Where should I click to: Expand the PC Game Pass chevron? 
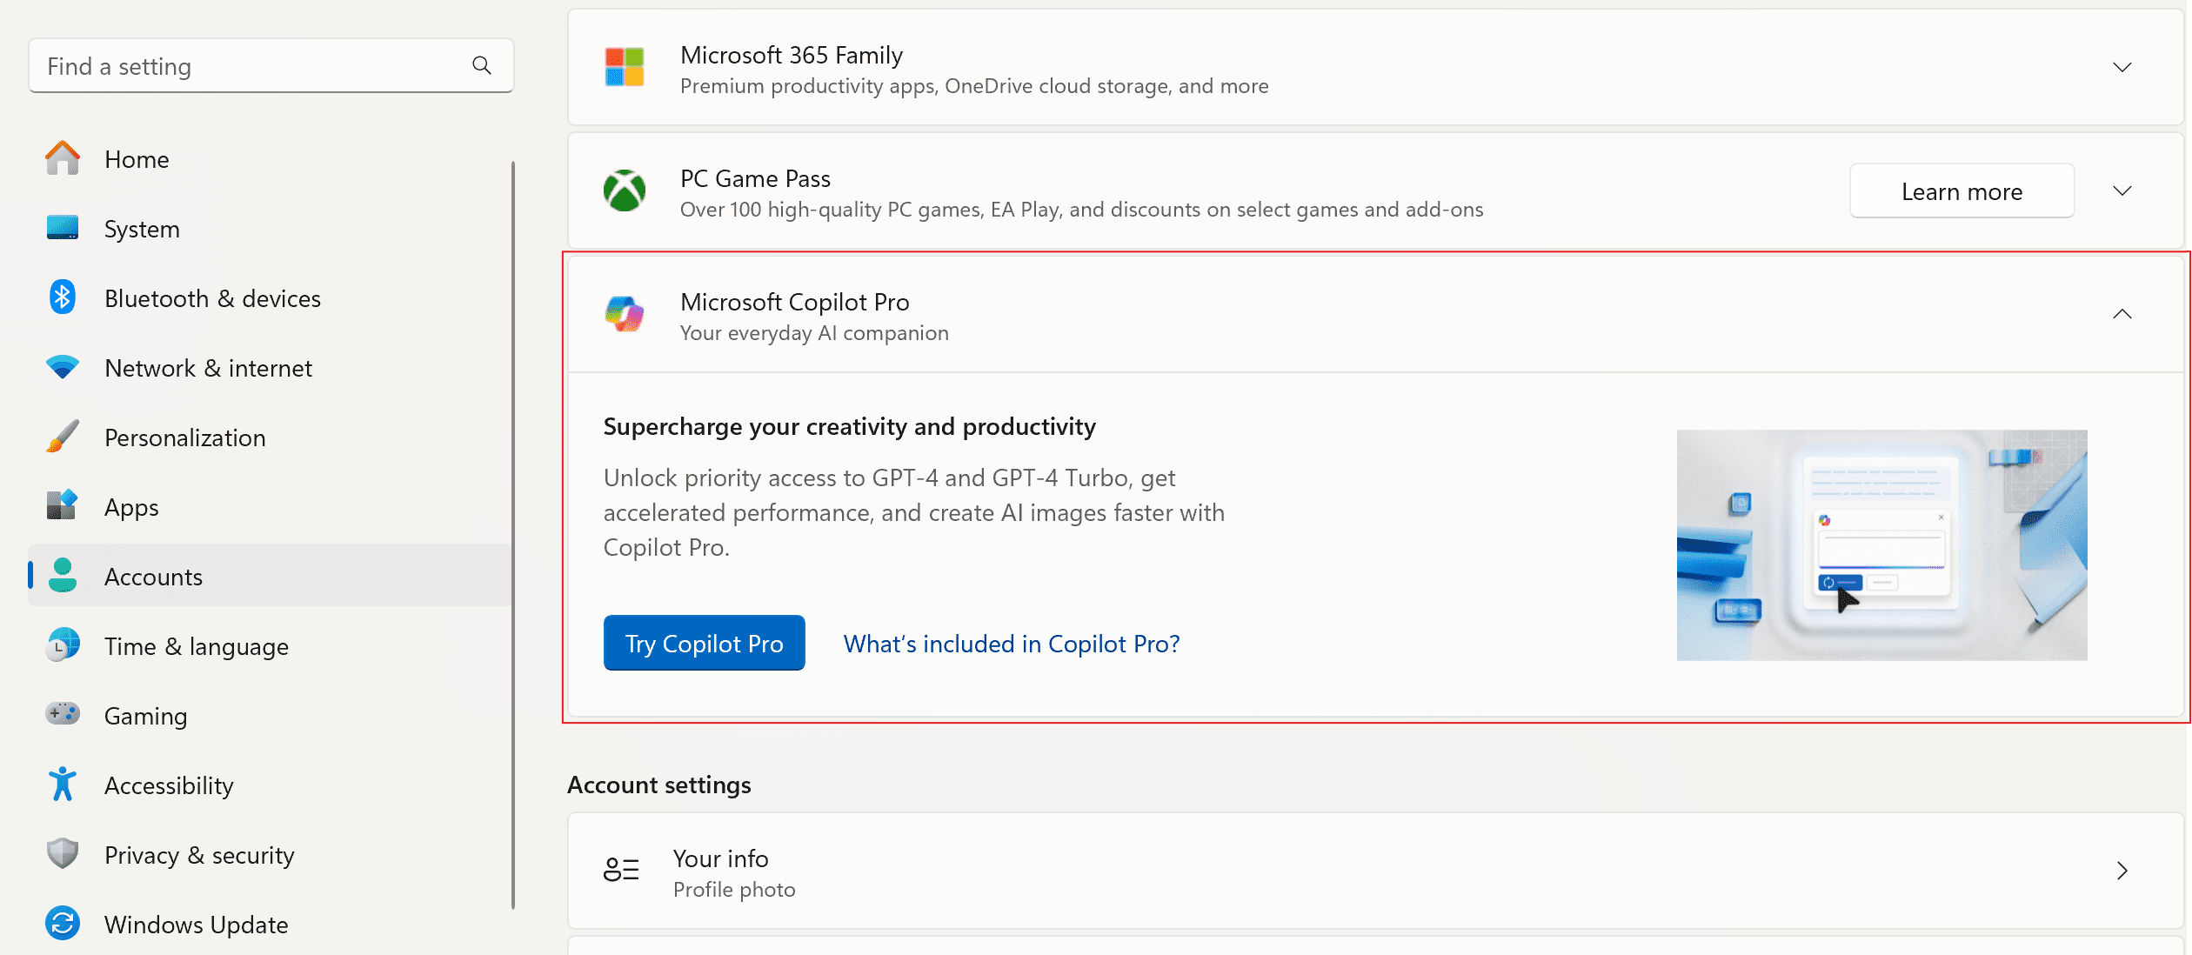(x=2122, y=190)
